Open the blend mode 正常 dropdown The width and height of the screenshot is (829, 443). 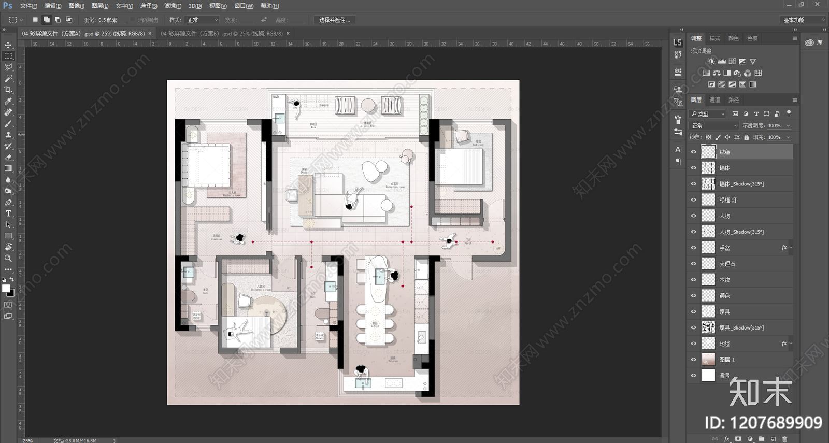714,125
